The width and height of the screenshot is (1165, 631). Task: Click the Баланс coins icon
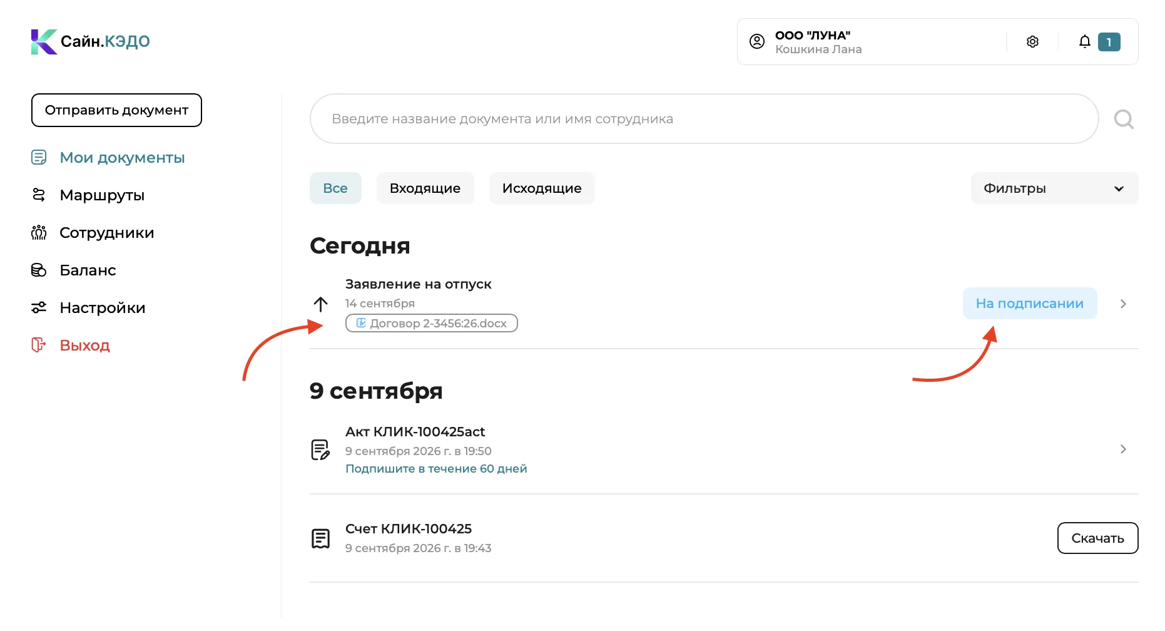tap(39, 270)
